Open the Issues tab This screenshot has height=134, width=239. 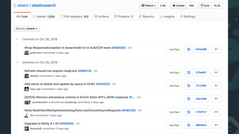click(x=44, y=17)
